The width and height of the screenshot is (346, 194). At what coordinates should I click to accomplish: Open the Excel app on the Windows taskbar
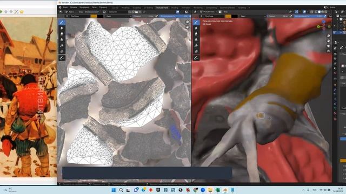coord(217,190)
